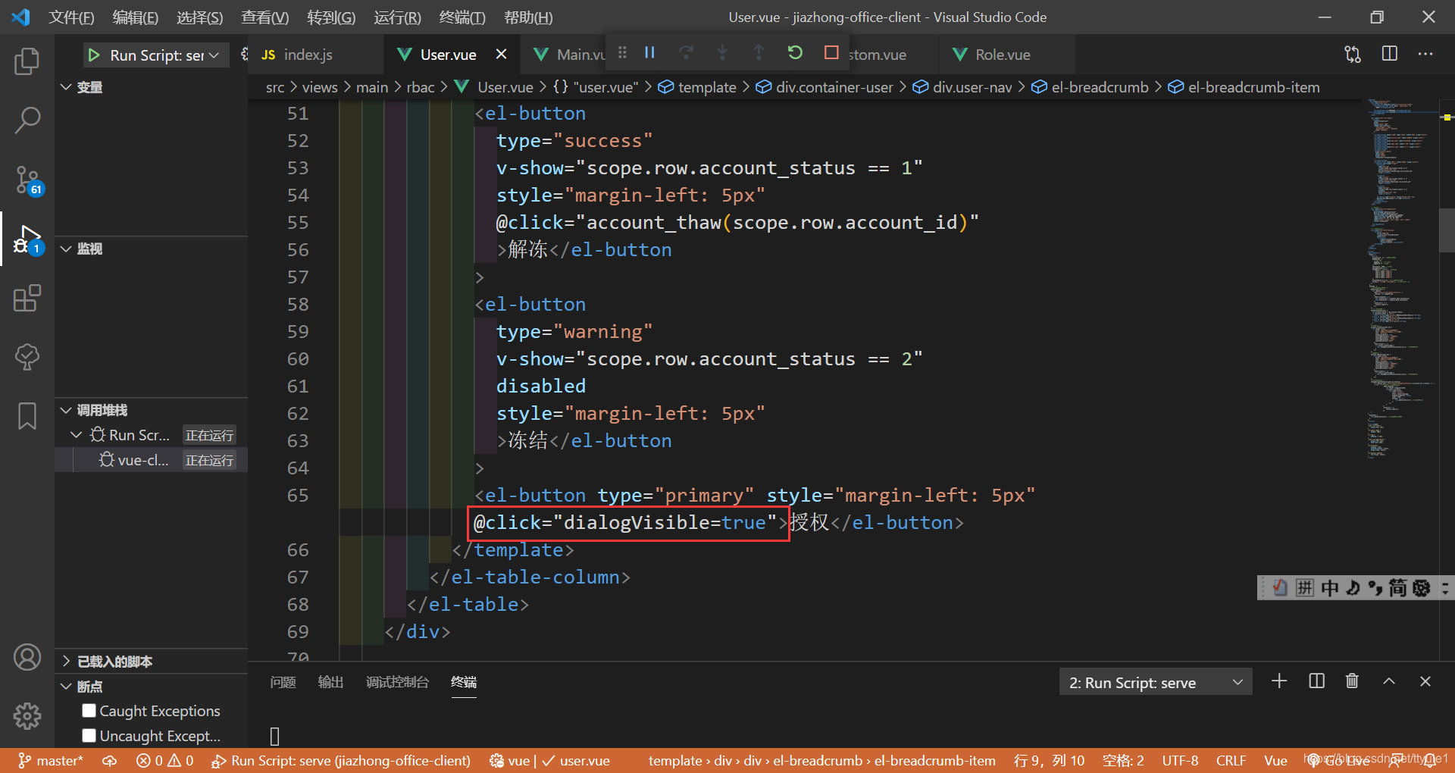Restart the debug session
Screen dimensions: 1455x773
pyautogui.click(x=794, y=52)
